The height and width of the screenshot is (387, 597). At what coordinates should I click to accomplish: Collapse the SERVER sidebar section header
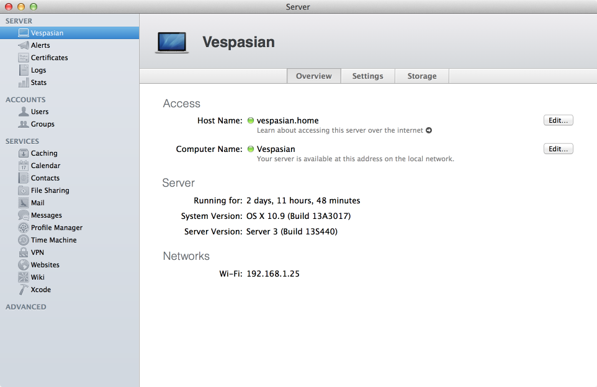click(x=19, y=21)
